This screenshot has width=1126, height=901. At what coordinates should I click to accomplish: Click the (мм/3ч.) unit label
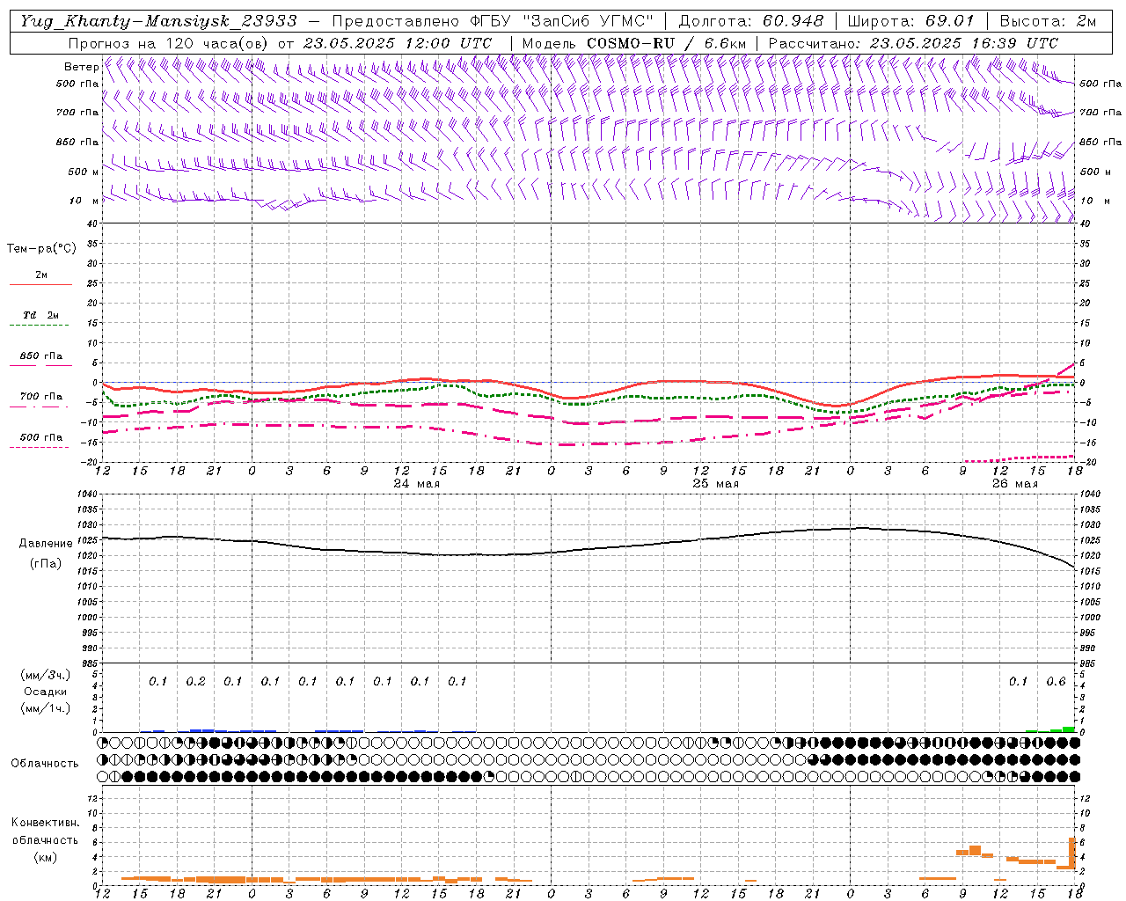(x=45, y=675)
